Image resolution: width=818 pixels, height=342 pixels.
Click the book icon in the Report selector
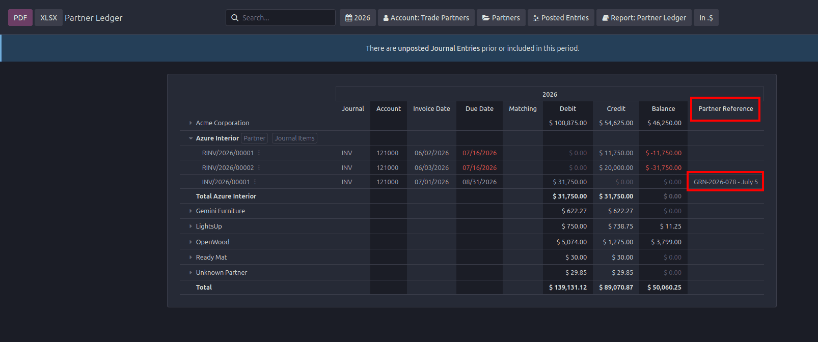pyautogui.click(x=606, y=18)
